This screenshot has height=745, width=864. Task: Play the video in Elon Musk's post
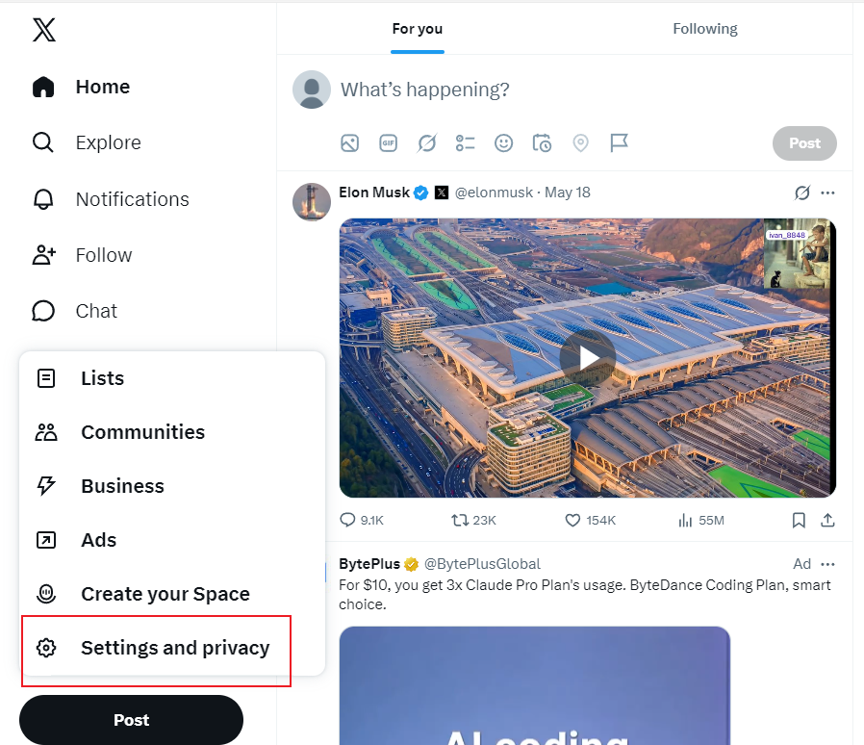588,358
